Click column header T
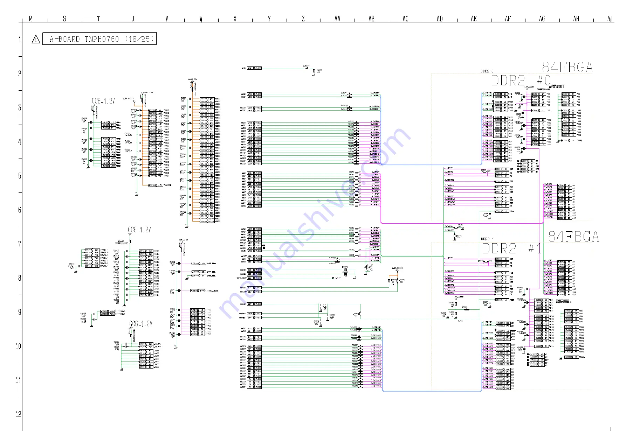This screenshot has width=626, height=442. click(x=98, y=19)
